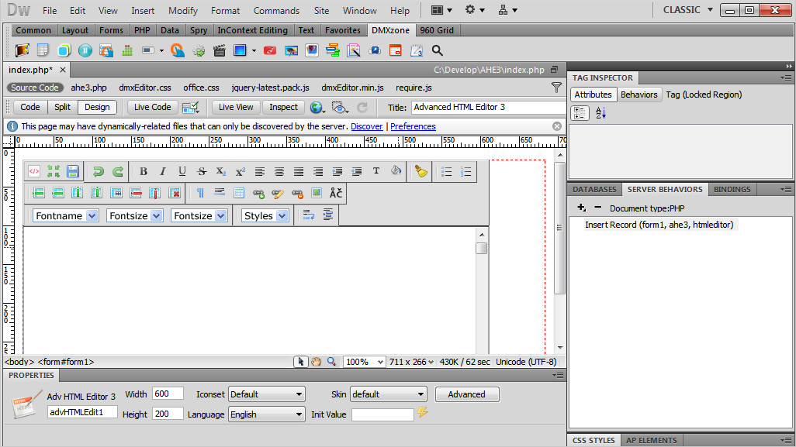Open the Fontname dropdown

click(65, 215)
